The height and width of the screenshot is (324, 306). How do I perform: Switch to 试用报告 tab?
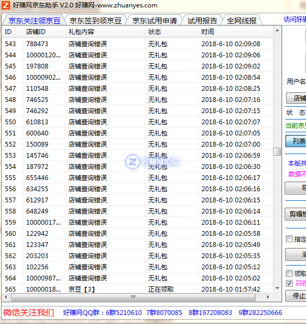click(202, 21)
